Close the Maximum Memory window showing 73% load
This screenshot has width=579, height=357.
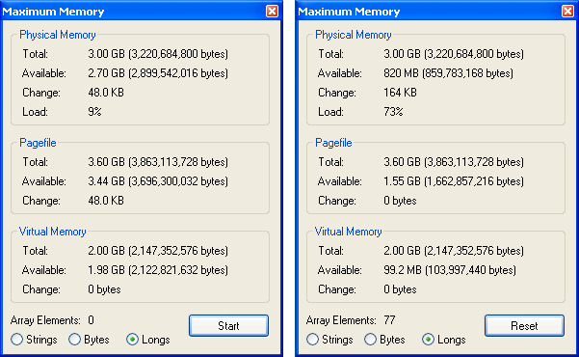568,12
